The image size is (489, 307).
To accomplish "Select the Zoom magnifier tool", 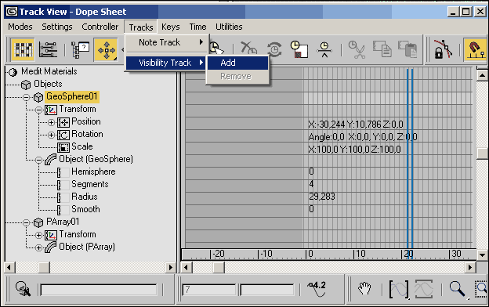I will coord(457,289).
